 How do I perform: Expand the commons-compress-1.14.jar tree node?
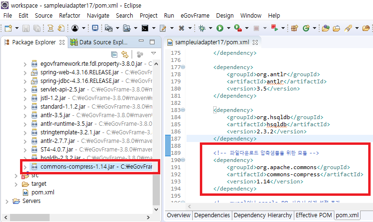pos(26,167)
